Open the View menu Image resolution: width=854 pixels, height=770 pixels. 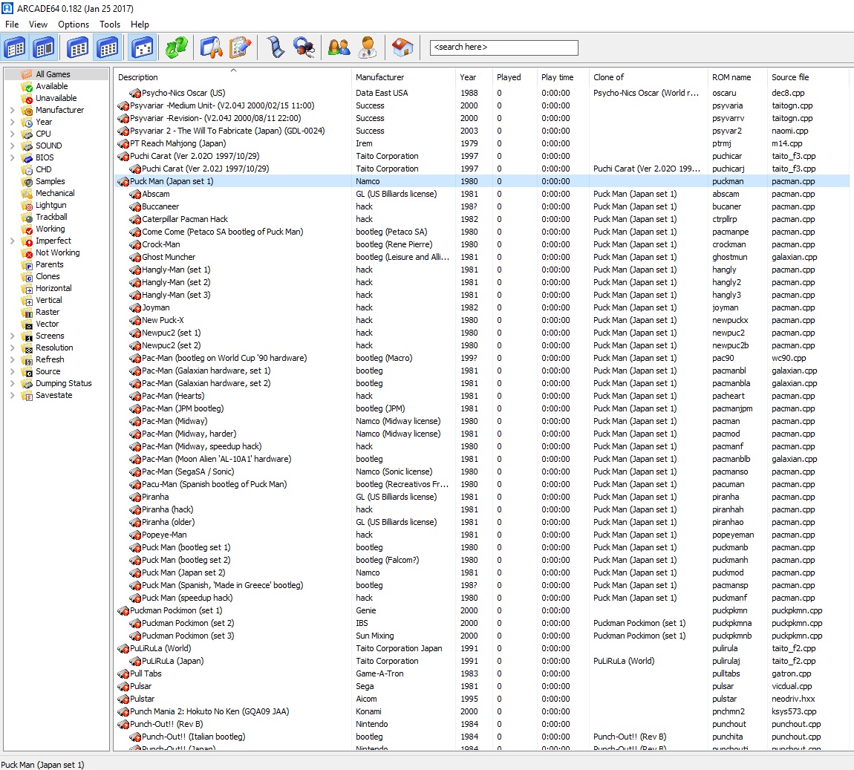38,25
